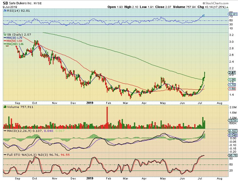
Task: Click the tallest red volume spike bar
Action: point(107,117)
